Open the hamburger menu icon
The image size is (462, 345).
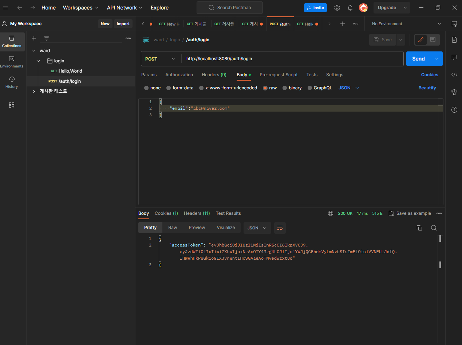[x=5, y=8]
